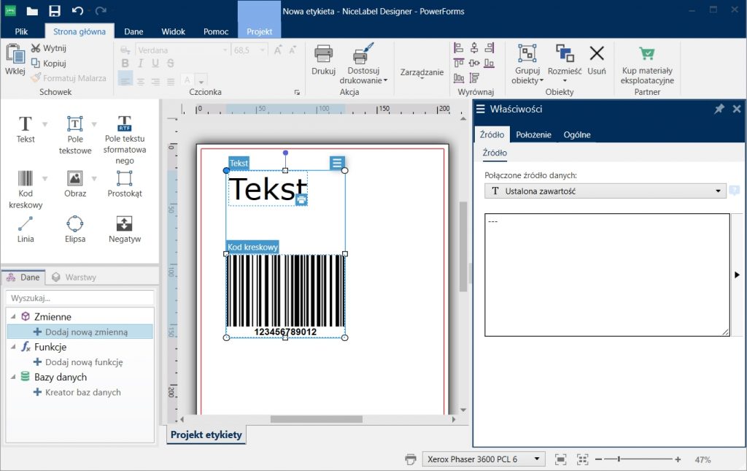Open Rozmieść dropdown

565,64
